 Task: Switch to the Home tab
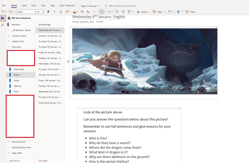point(14,6)
